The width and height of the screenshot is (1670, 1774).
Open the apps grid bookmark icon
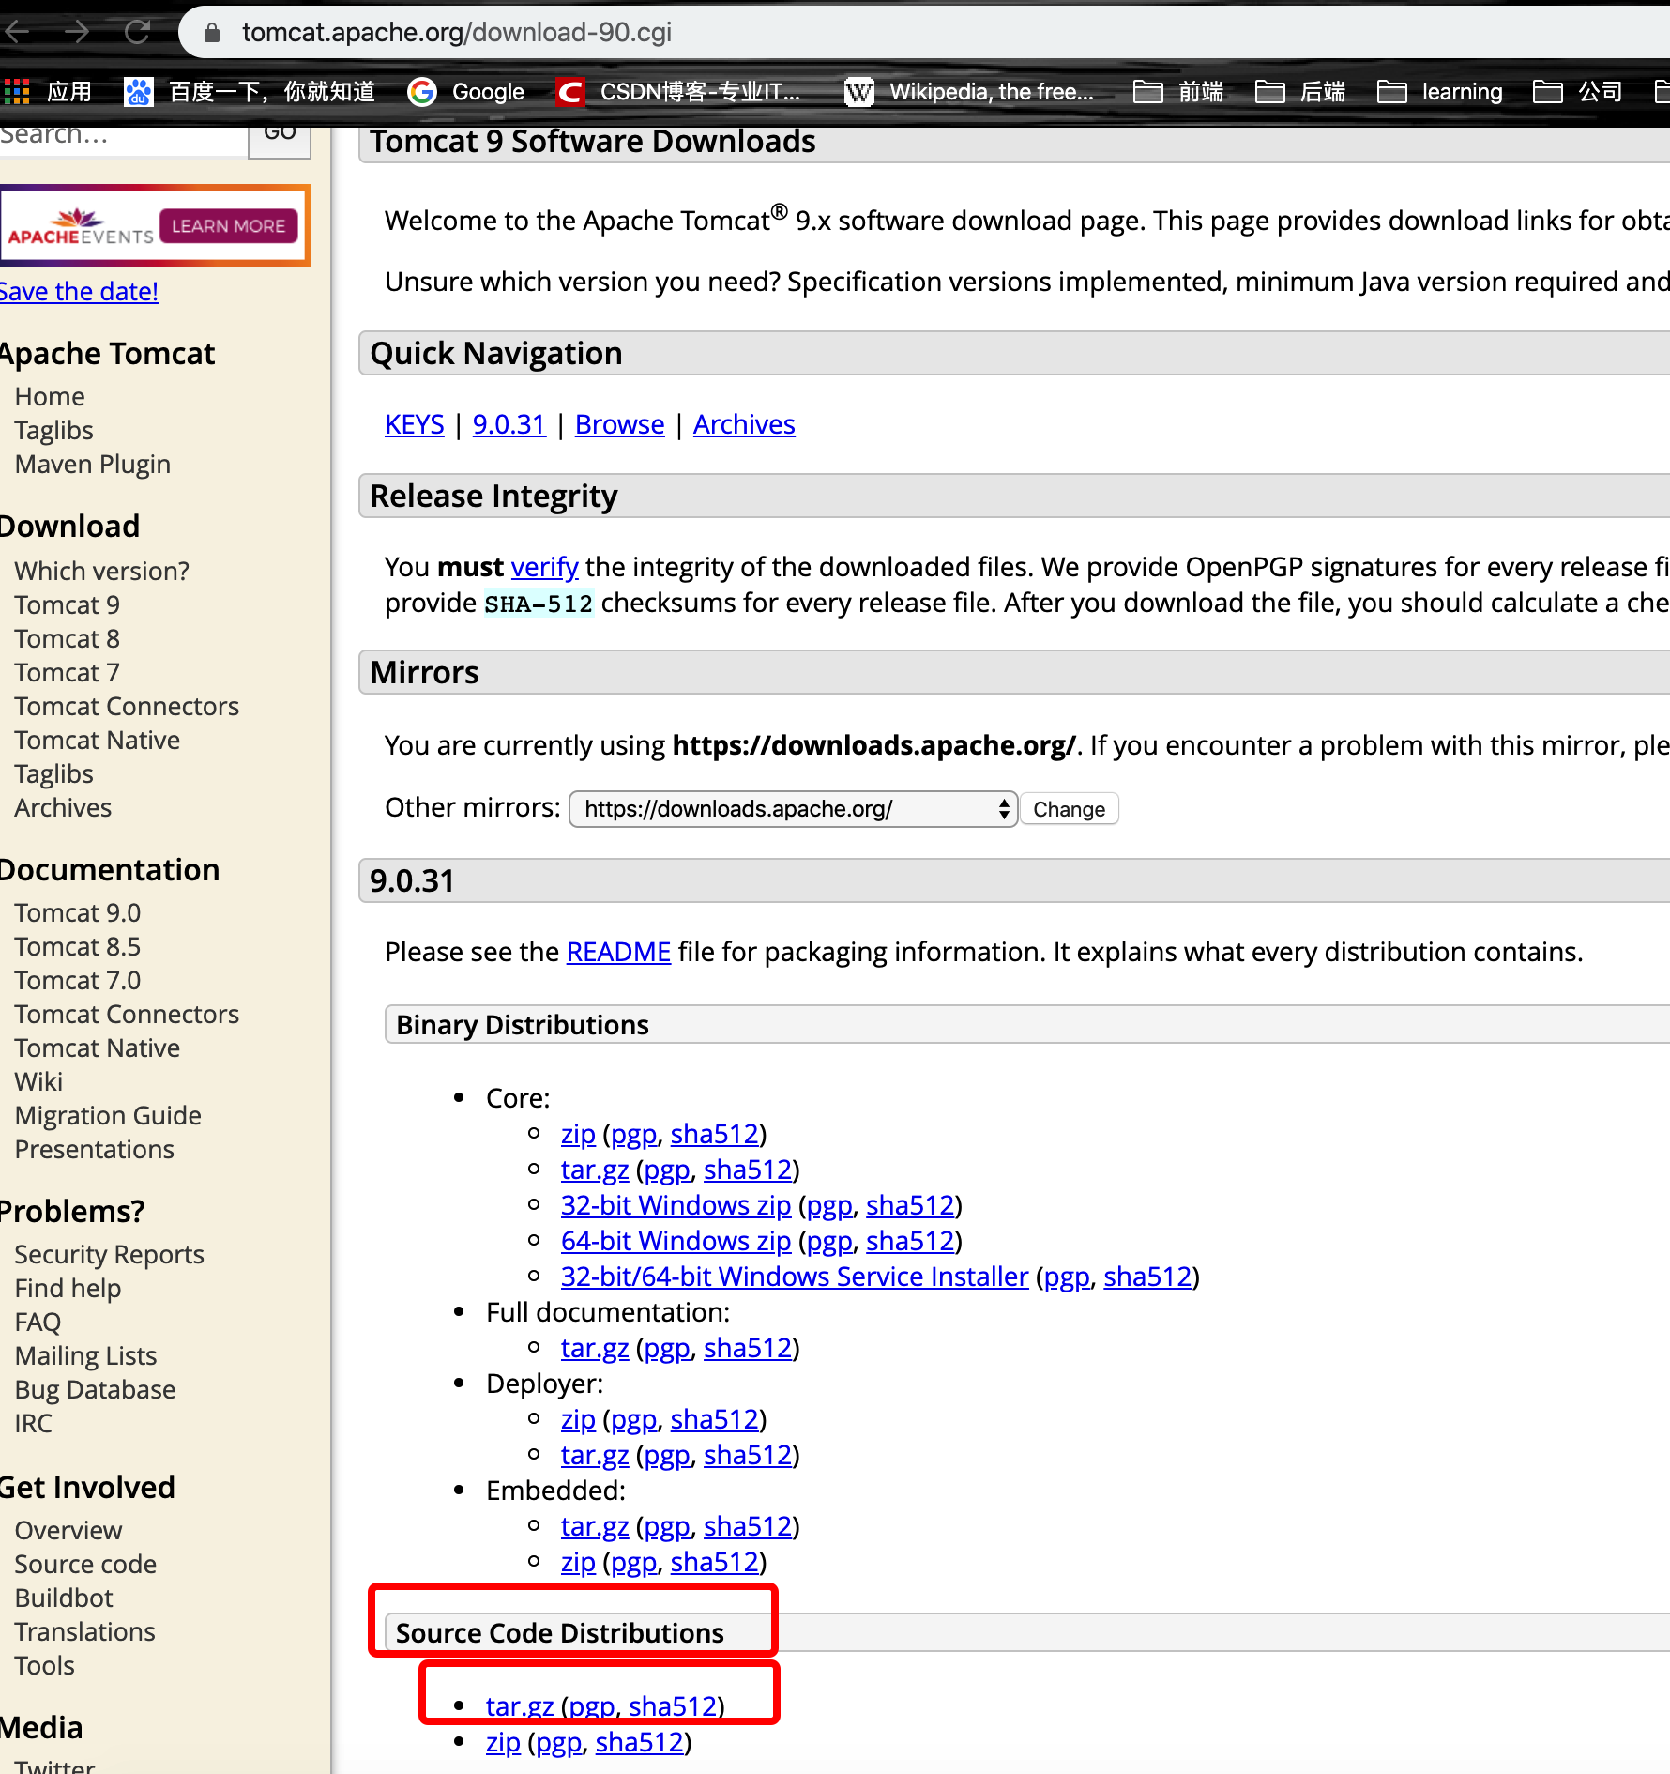[x=17, y=91]
